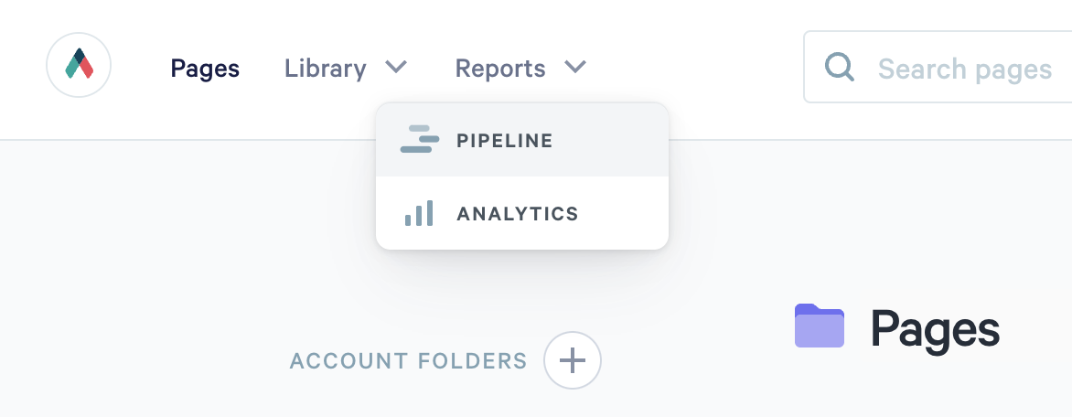Screen dimensions: 1072x417
Task: Choose Analytics from the dropdown menu
Action: tap(522, 213)
